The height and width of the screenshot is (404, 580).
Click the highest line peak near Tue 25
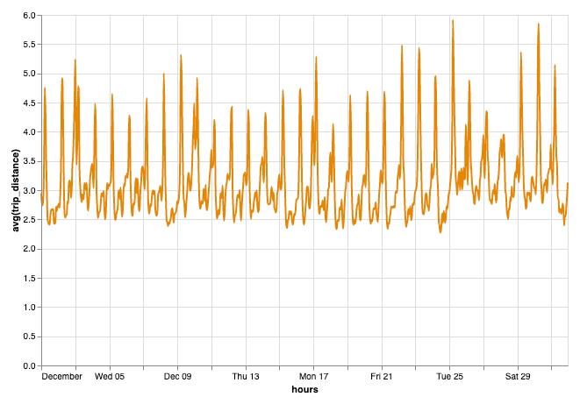point(453,20)
